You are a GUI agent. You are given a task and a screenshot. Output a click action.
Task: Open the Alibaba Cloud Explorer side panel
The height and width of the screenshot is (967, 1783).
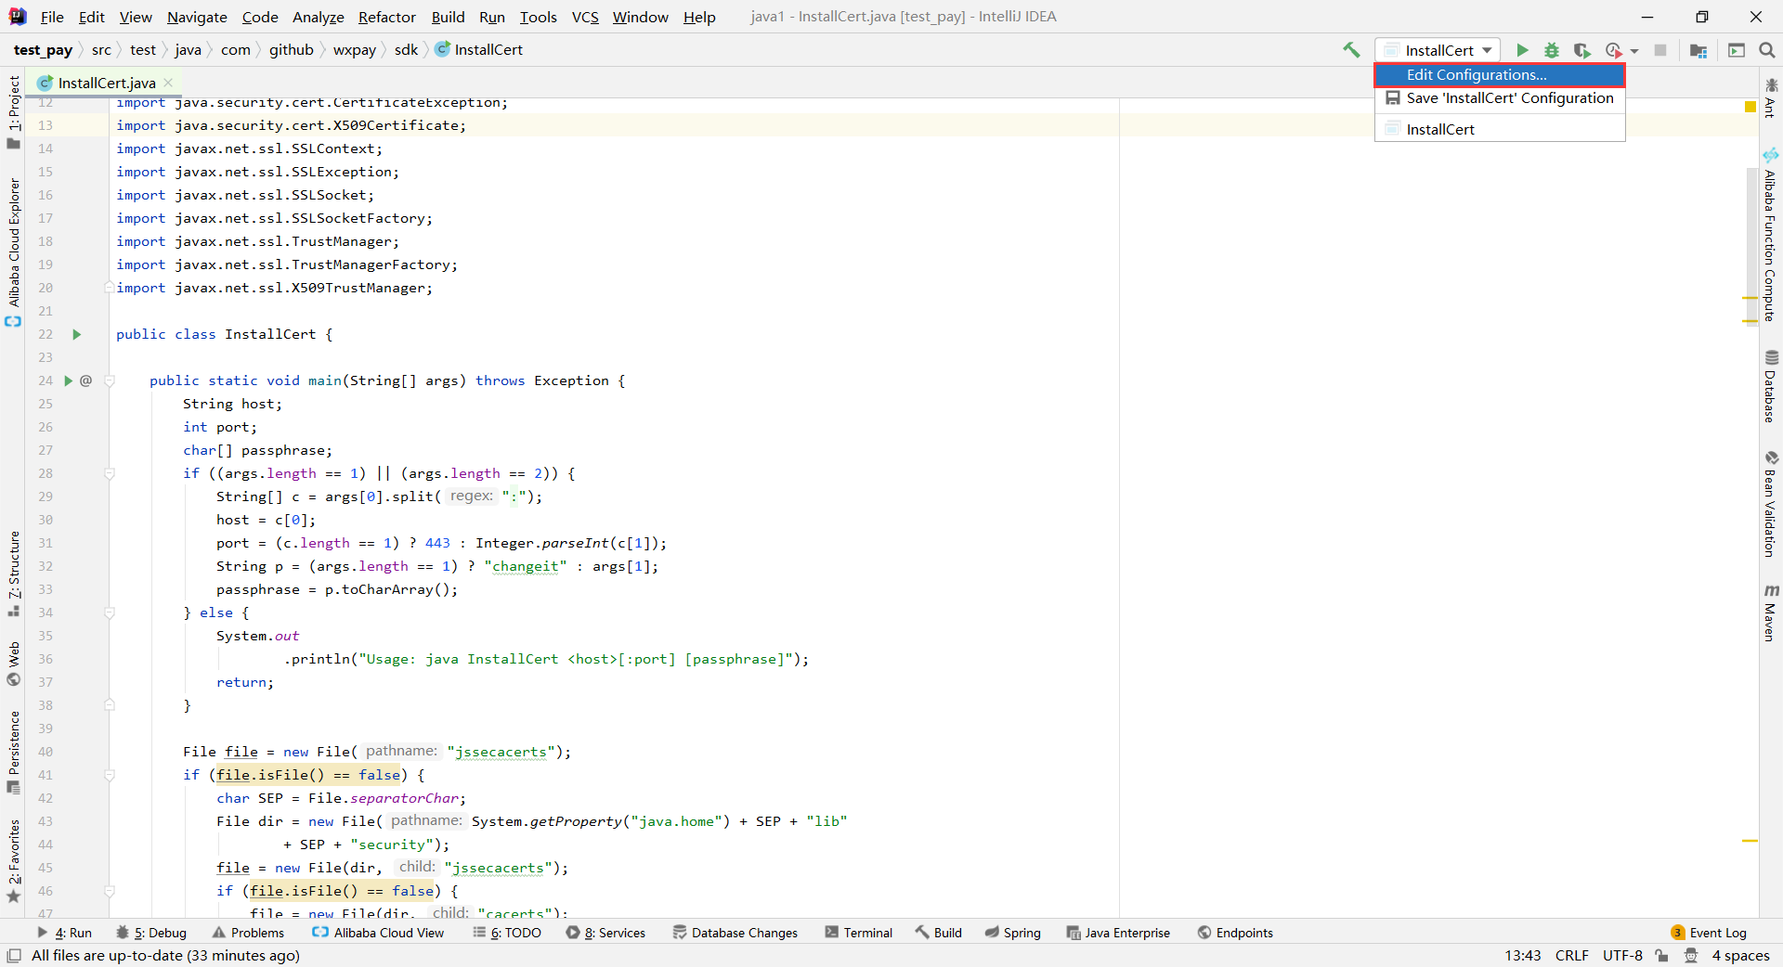[13, 252]
